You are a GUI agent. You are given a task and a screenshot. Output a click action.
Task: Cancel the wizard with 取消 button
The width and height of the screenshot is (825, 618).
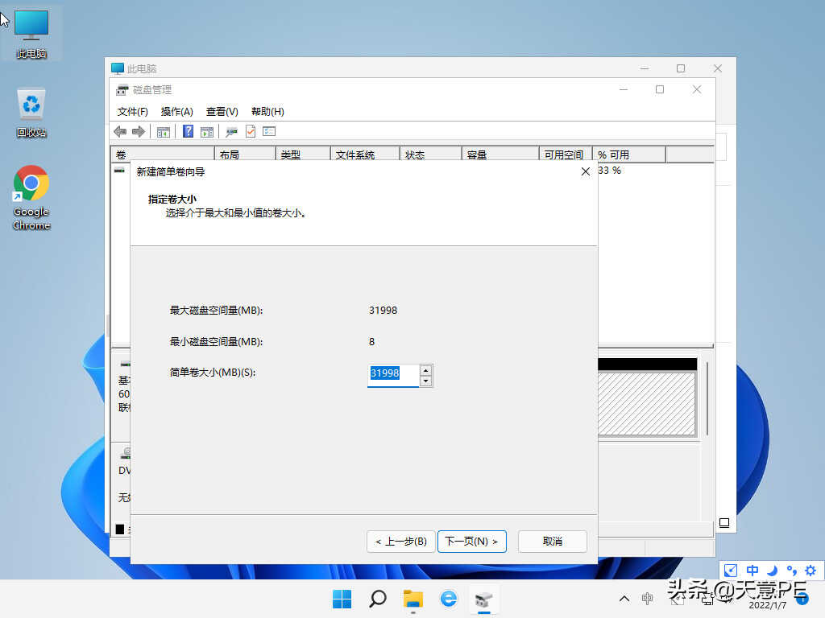tap(552, 542)
